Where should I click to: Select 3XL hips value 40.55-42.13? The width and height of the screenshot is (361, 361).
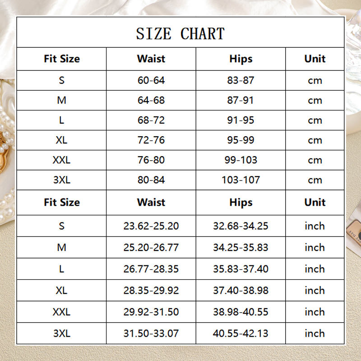pos(241,333)
